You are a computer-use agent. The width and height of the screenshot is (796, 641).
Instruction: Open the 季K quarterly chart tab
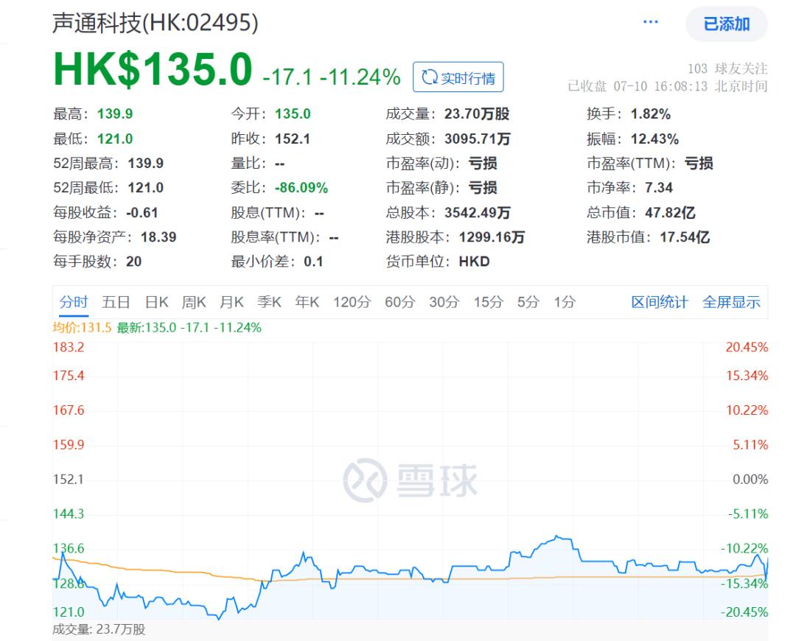point(269,302)
